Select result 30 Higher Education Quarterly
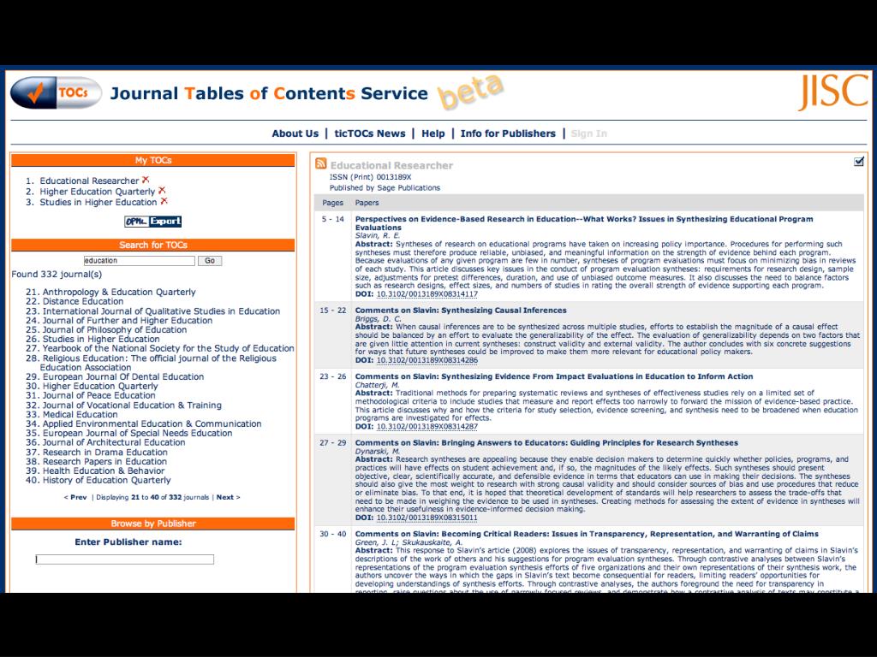The width and height of the screenshot is (877, 657). click(100, 386)
